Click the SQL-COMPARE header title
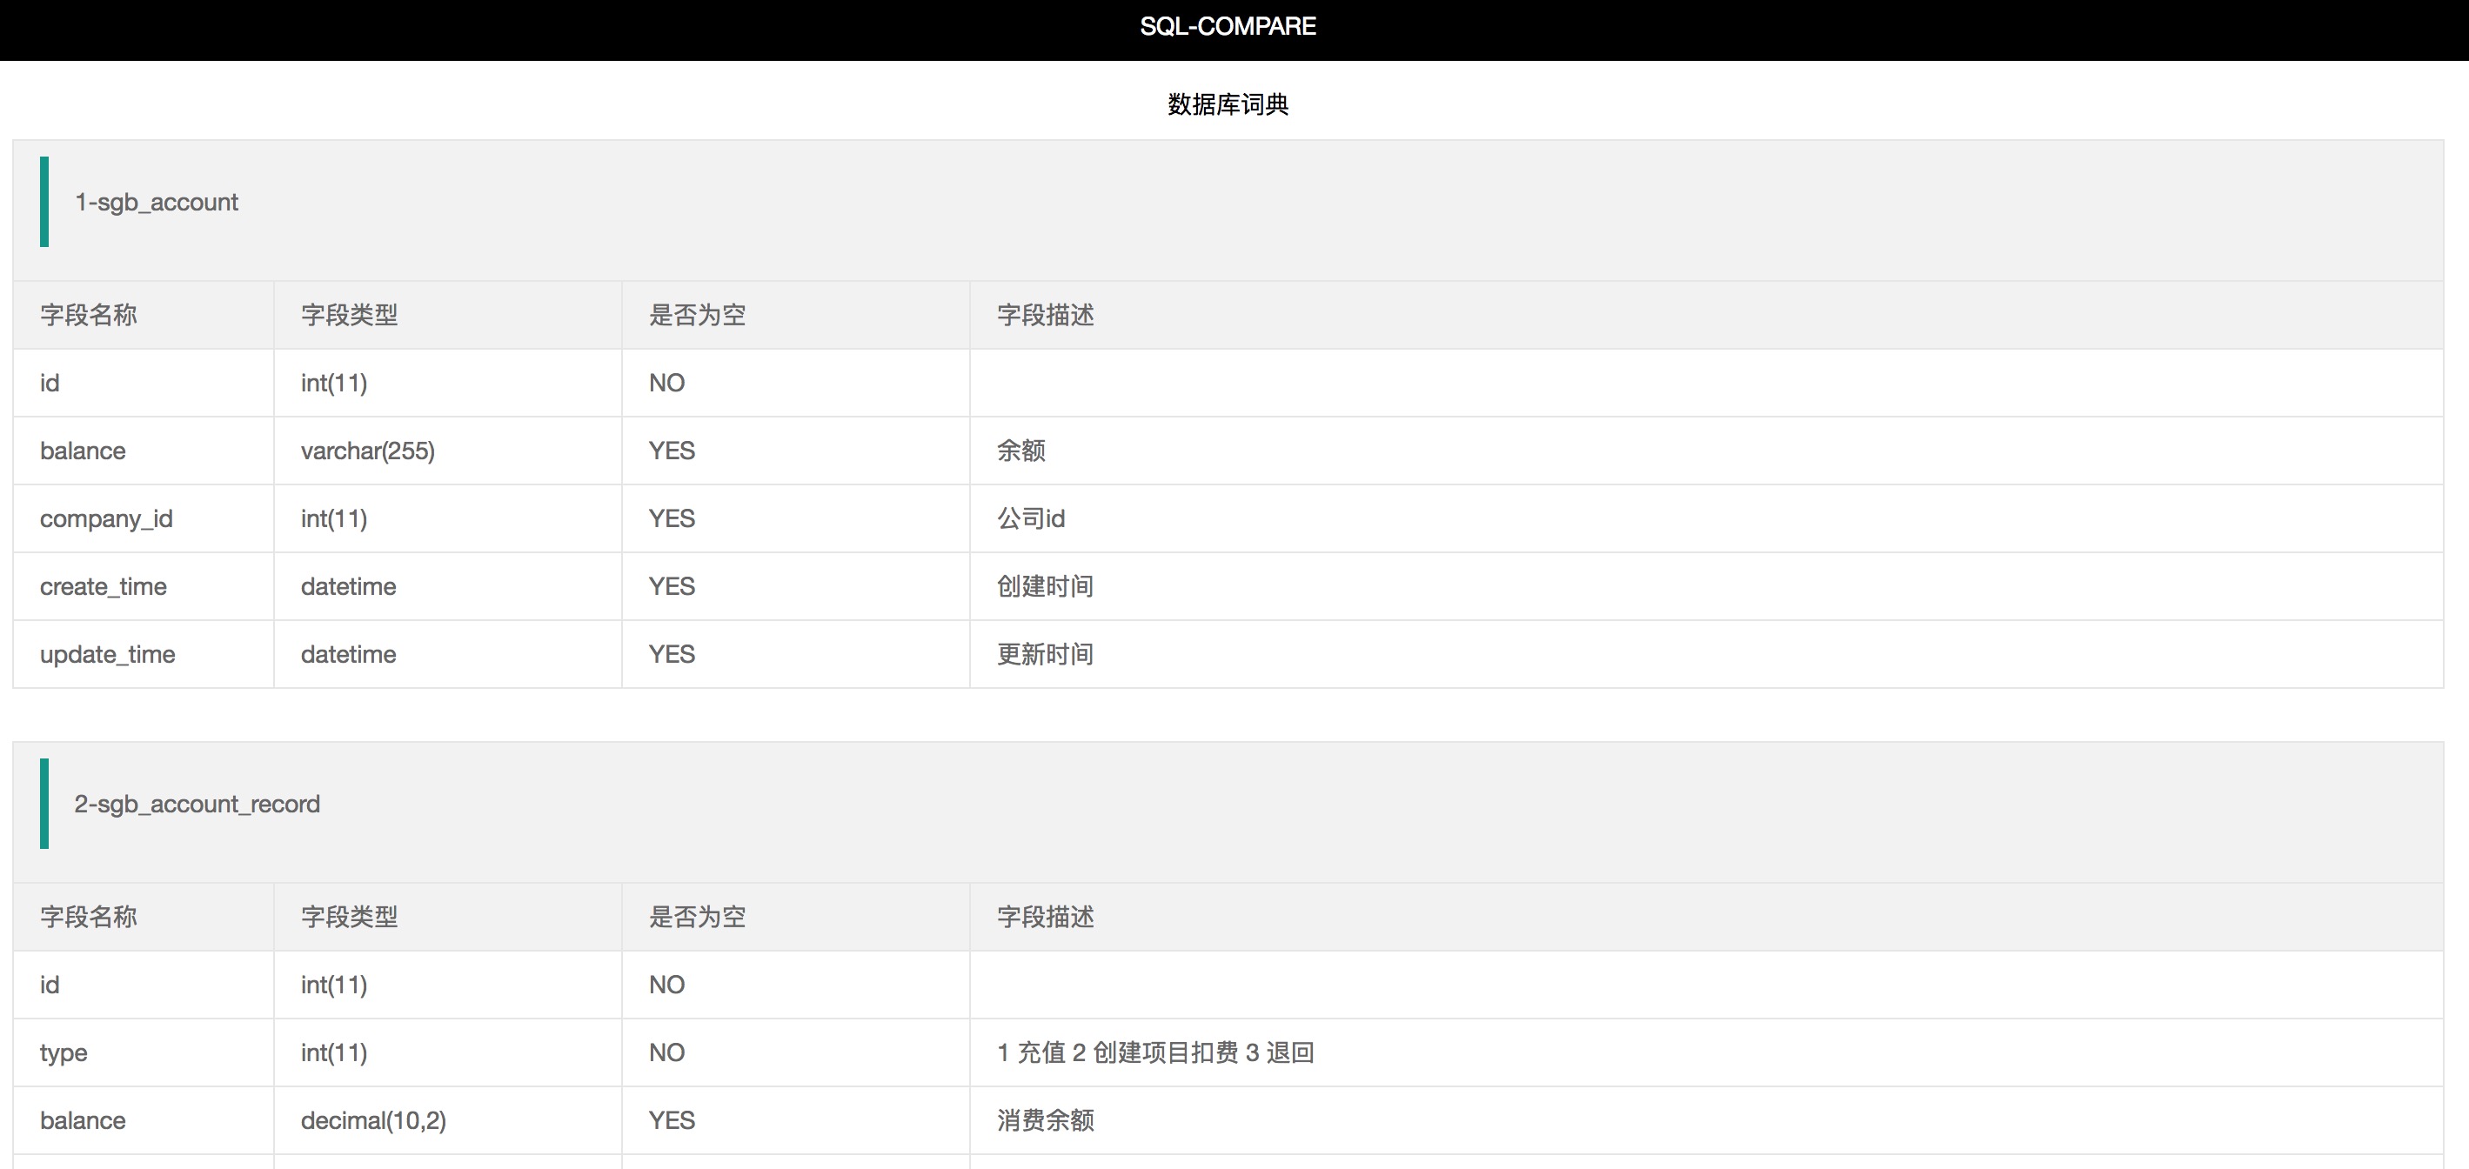Image resolution: width=2469 pixels, height=1169 pixels. 1227,27
